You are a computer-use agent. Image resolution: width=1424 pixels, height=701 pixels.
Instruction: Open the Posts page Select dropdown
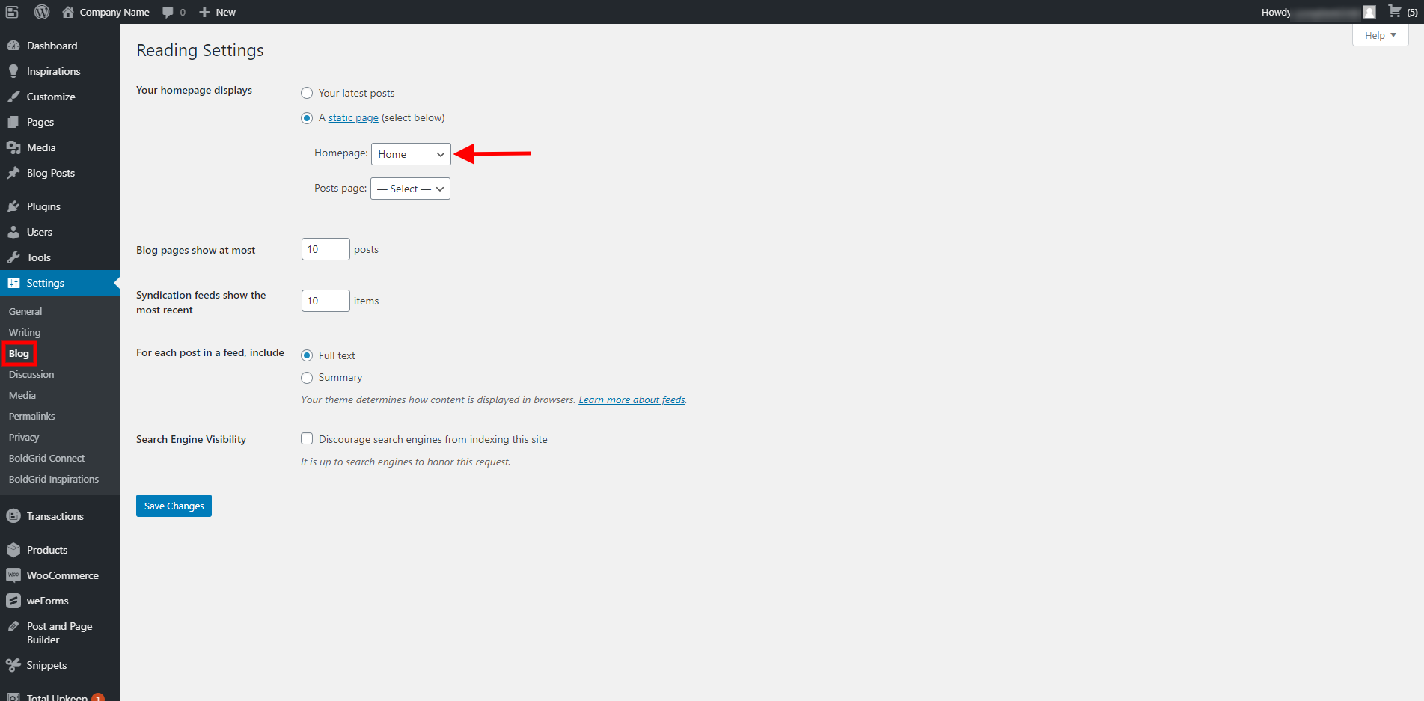[x=409, y=189]
